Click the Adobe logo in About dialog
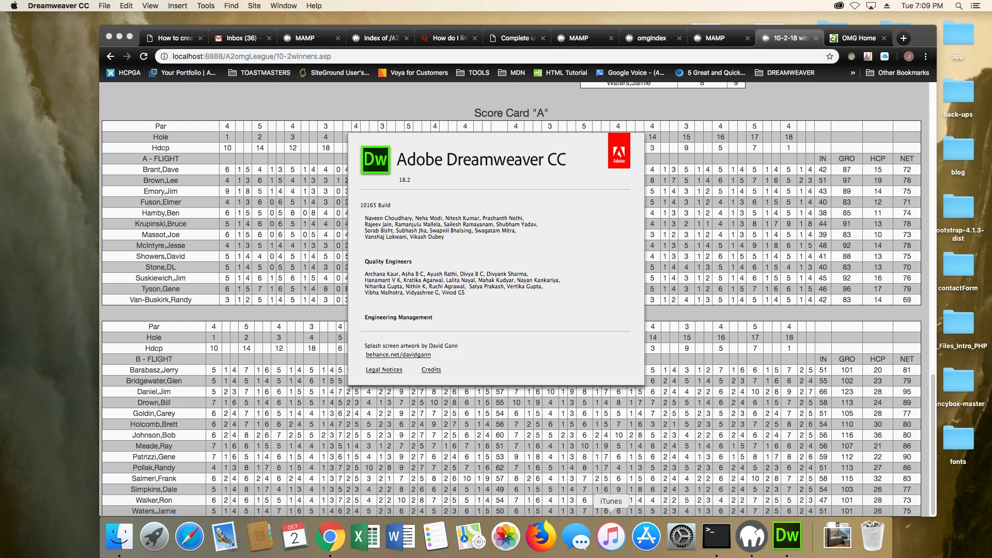 click(x=618, y=151)
